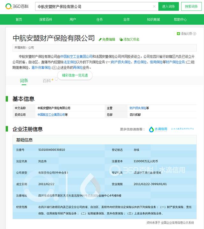Click the 添加义项名 link
This screenshot has height=229, width=204.
pyautogui.click(x=129, y=39)
